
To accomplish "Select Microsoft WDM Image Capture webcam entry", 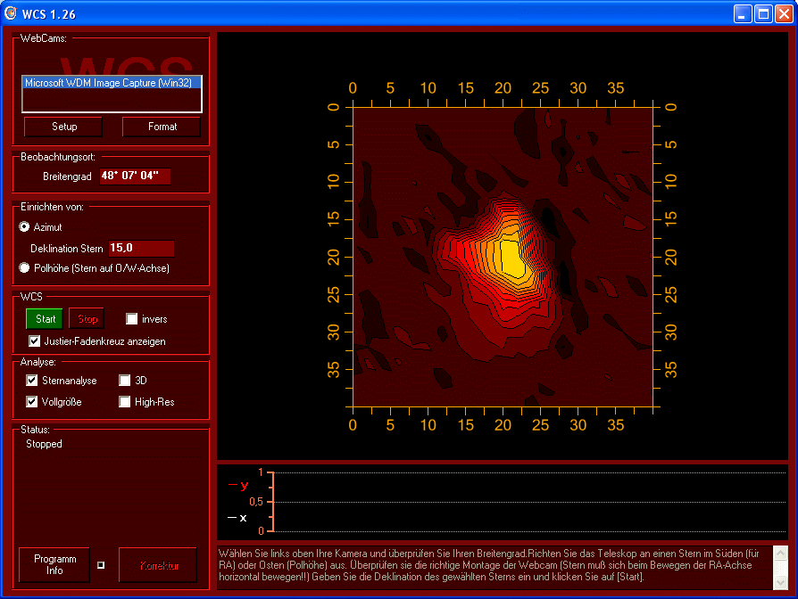I will pyautogui.click(x=112, y=83).
